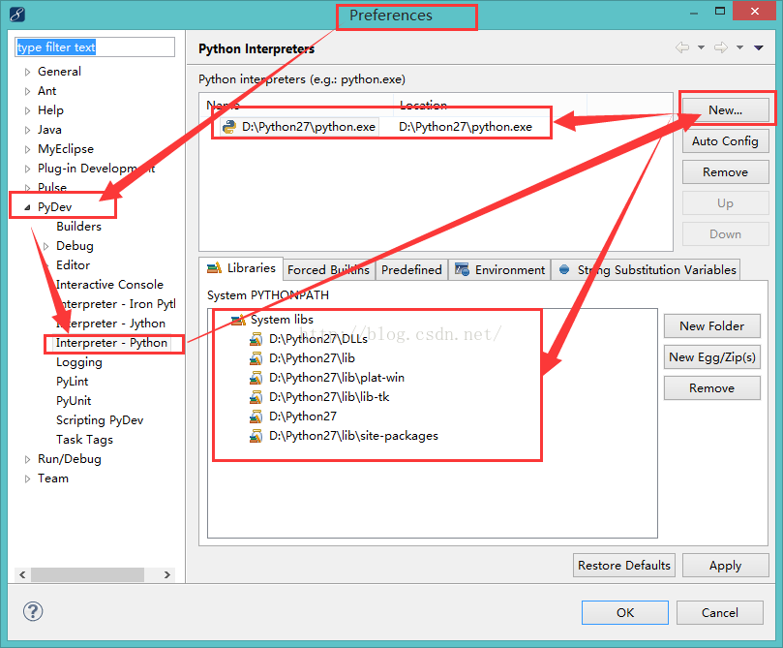Viewport: 783px width, 648px height.
Task: Select Interpreter - Python in the tree
Action: (x=112, y=343)
